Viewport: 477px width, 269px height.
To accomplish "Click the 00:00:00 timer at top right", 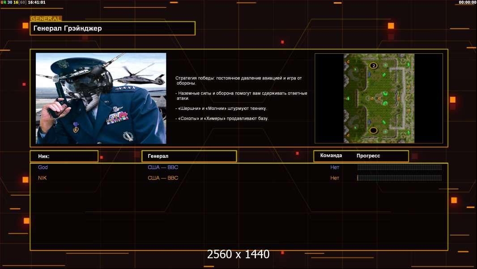I will [x=467, y=2].
